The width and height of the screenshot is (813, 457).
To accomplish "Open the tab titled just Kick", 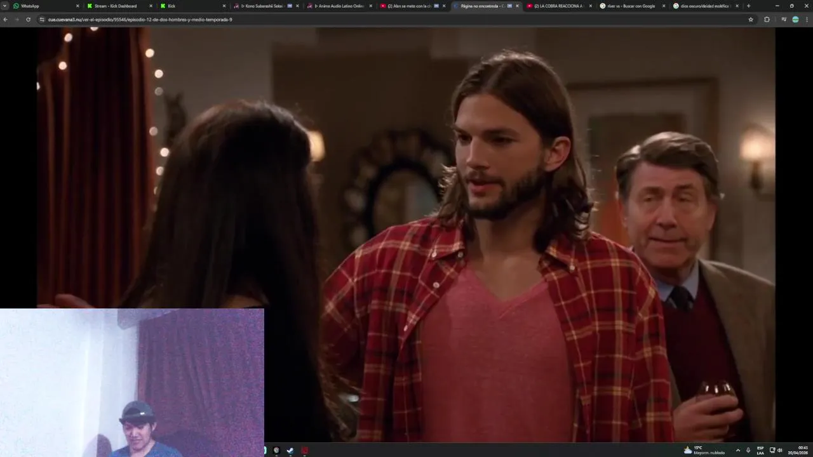I will pos(192,6).
